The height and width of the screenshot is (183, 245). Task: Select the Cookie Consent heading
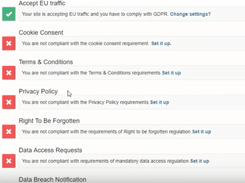coord(41,33)
